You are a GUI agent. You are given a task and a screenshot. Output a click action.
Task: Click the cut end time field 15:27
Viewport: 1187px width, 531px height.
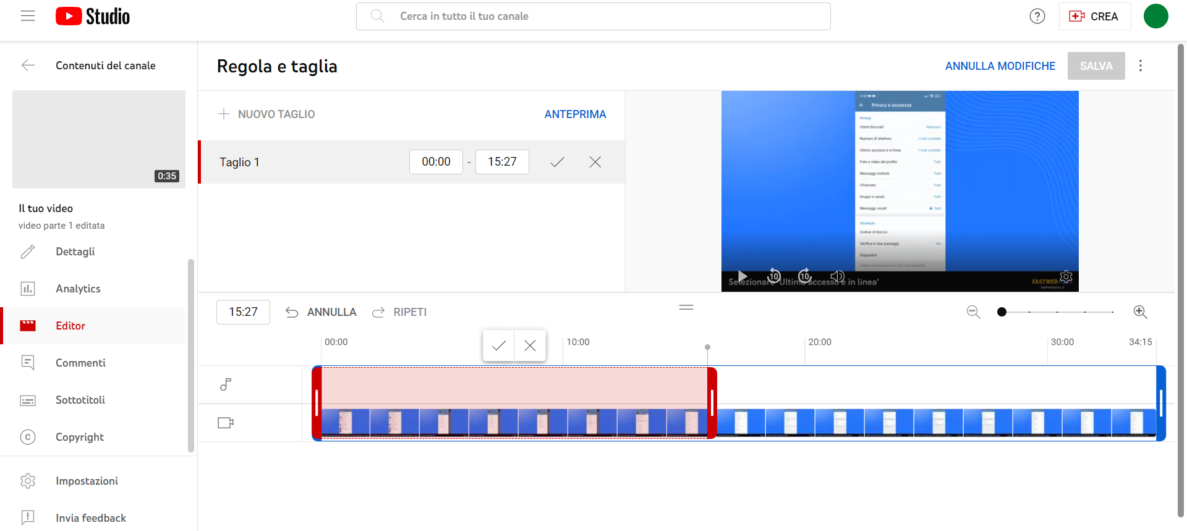(501, 162)
